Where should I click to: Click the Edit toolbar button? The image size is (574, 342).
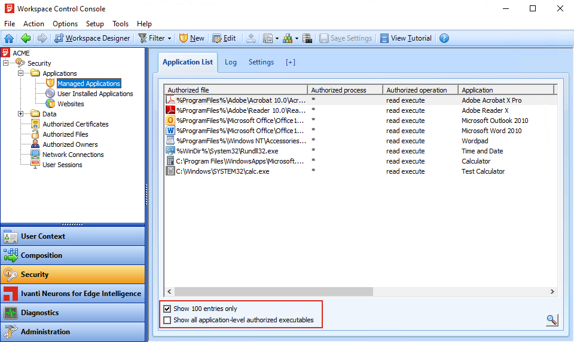[x=224, y=38]
